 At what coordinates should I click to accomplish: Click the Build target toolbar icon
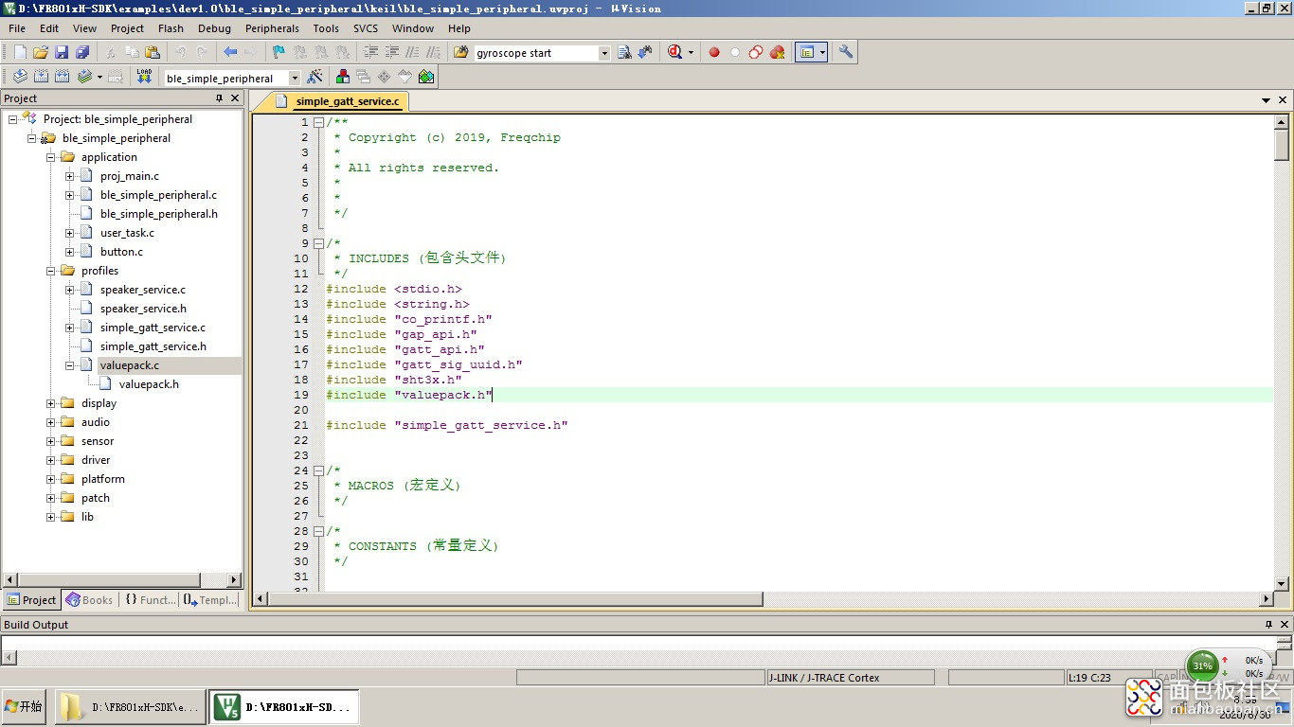pos(41,77)
